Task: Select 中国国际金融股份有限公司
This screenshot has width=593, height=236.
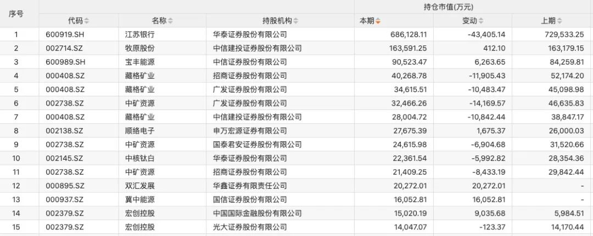Action: [257, 214]
